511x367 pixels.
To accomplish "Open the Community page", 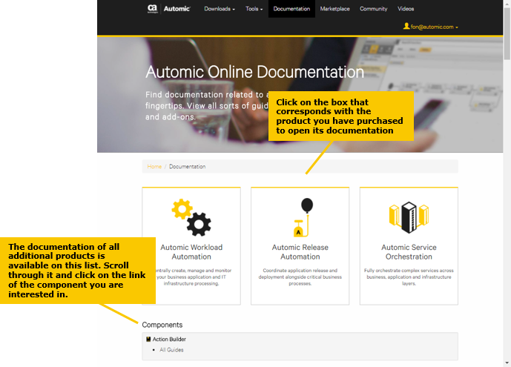I will (x=374, y=9).
